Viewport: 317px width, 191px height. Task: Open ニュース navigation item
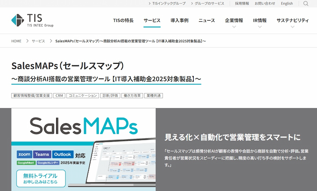[206, 21]
